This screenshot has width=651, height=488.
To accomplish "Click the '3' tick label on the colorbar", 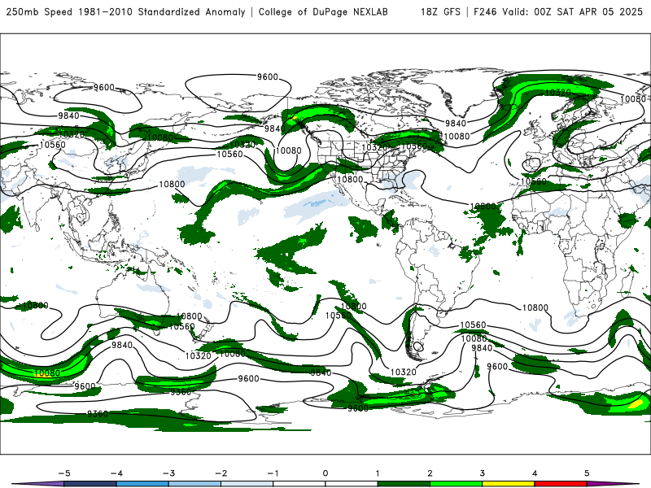I will pyautogui.click(x=482, y=473).
